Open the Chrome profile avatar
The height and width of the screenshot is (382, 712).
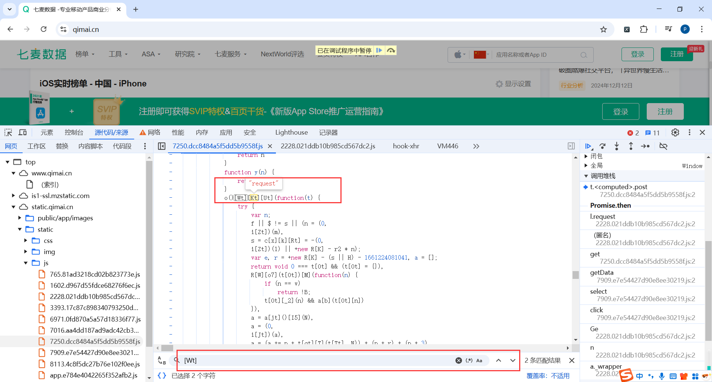(685, 29)
